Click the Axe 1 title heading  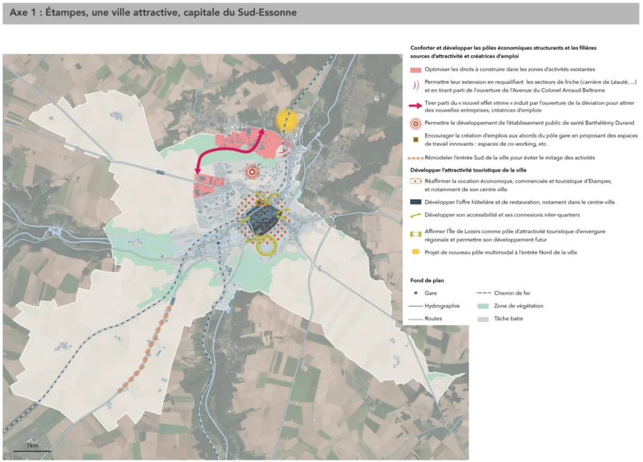pos(154,13)
